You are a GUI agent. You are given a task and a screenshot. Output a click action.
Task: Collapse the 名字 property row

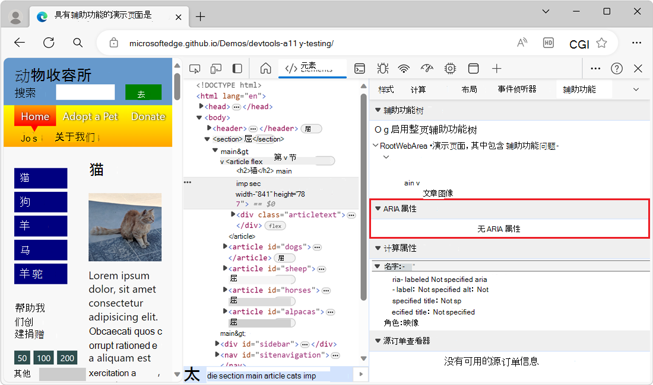click(x=378, y=266)
